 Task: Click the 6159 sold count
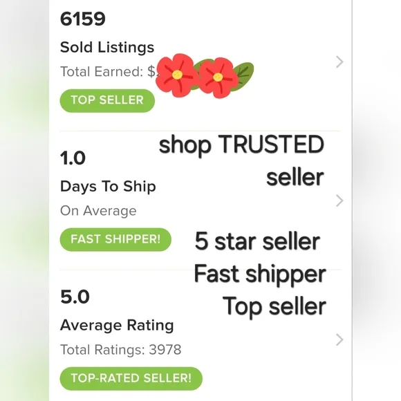pos(82,19)
